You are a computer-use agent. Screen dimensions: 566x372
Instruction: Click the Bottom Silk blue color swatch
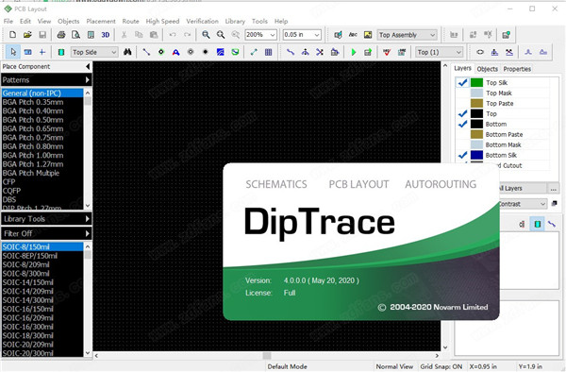[476, 155]
